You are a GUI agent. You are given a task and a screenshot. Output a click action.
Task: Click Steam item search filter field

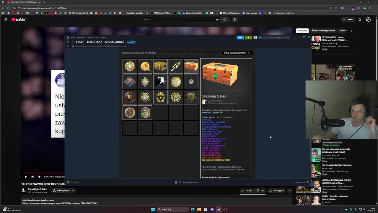click(189, 53)
